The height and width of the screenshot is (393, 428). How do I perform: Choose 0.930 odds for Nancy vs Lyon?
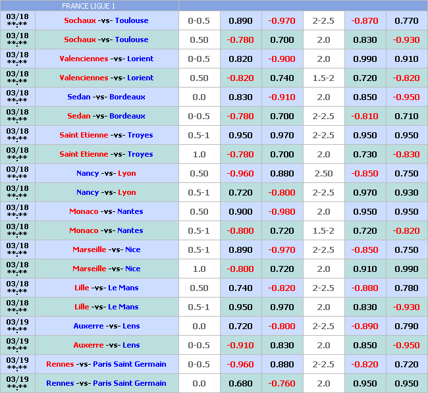click(406, 192)
